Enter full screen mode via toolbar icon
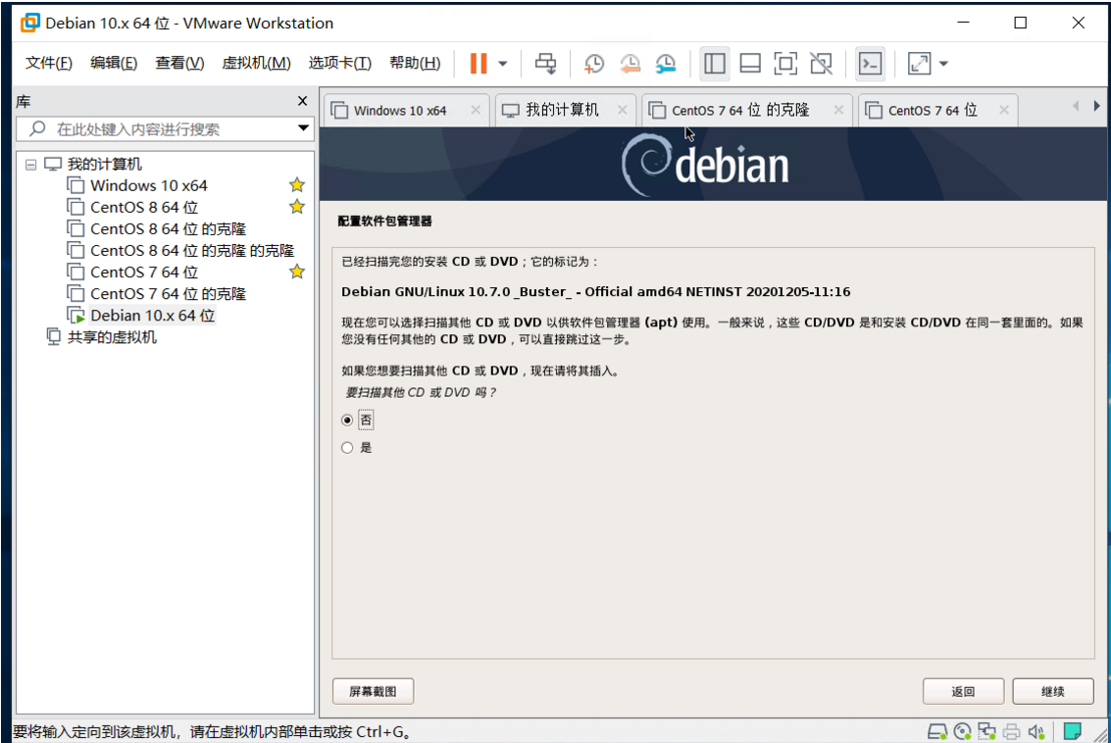The width and height of the screenshot is (1111, 743). pos(785,63)
